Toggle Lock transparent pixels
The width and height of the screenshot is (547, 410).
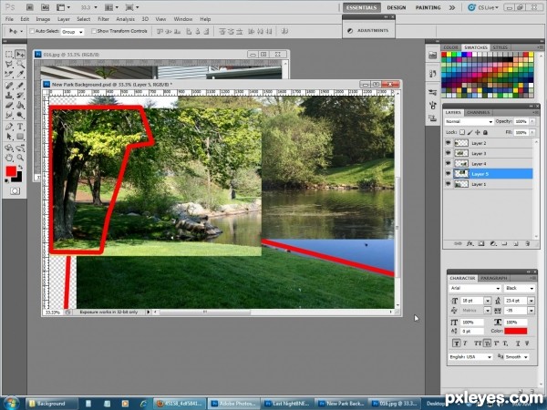(462, 132)
